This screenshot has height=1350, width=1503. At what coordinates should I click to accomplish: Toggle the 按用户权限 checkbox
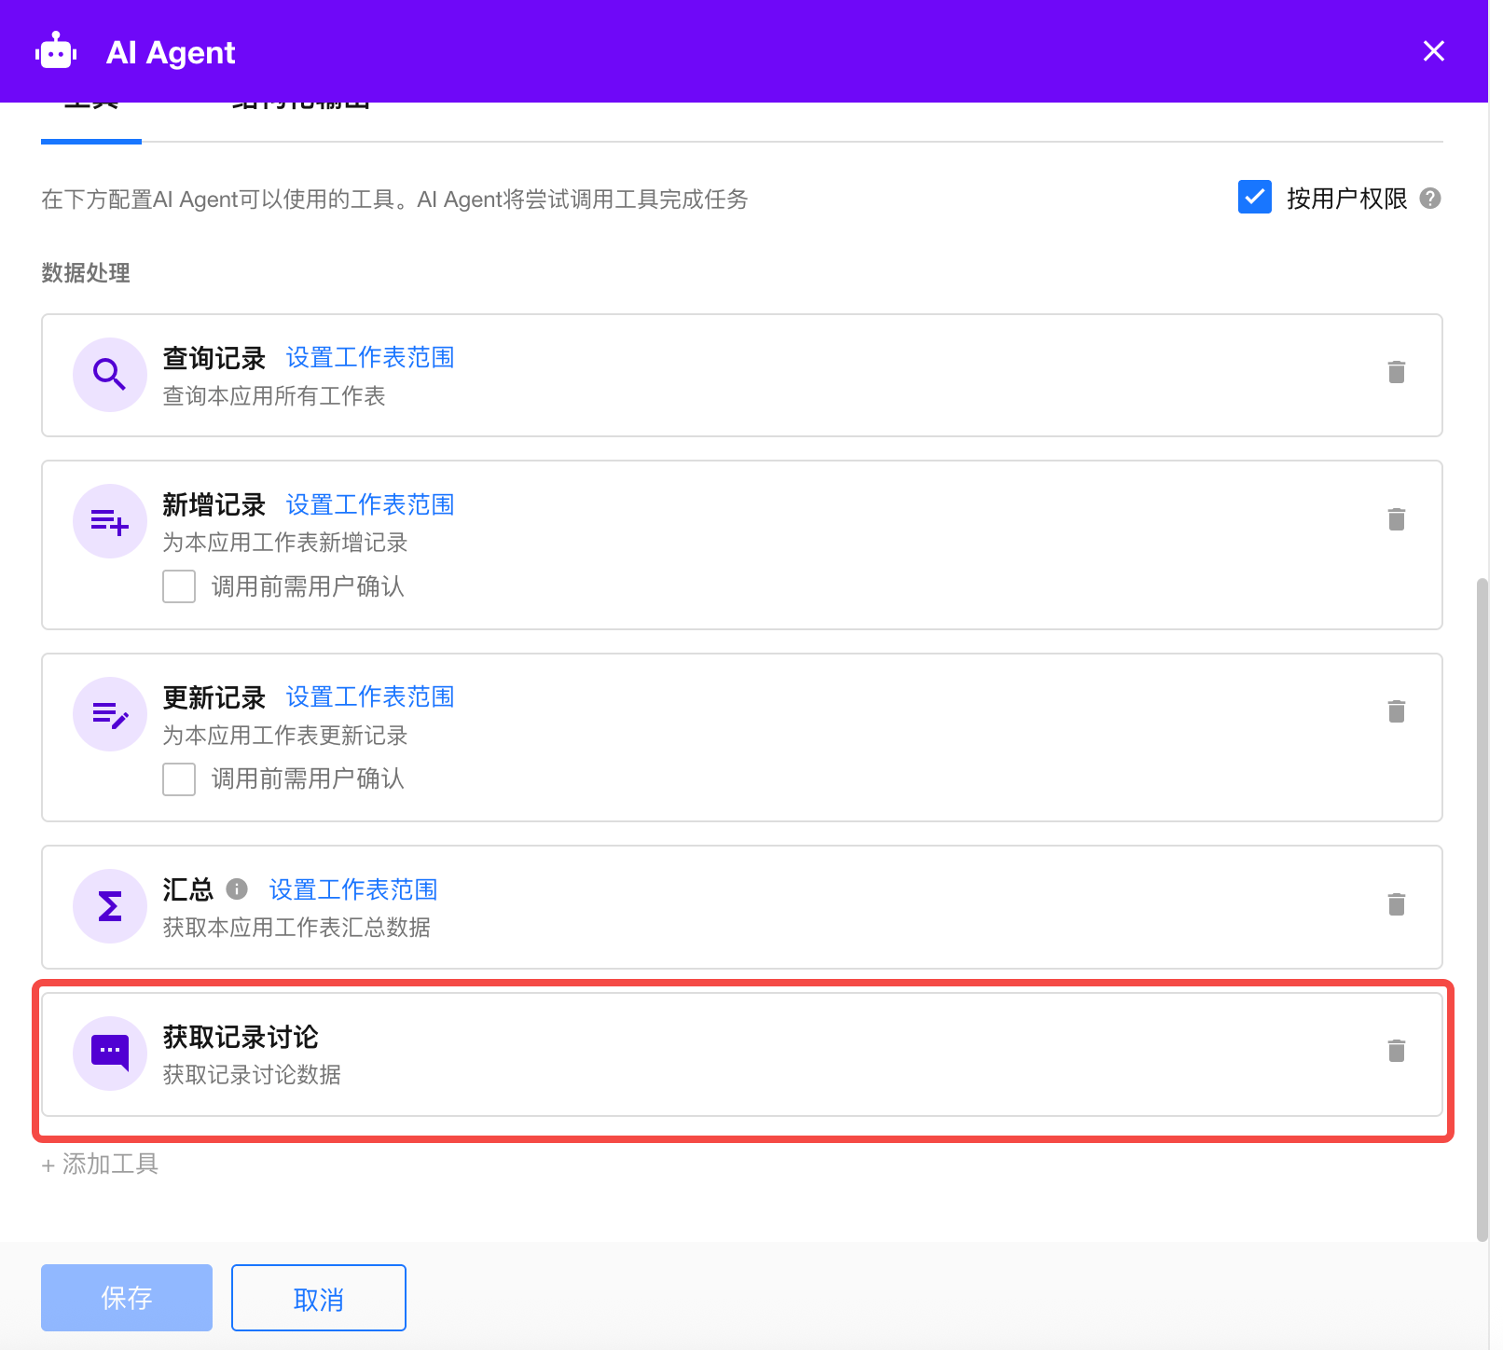click(1255, 198)
